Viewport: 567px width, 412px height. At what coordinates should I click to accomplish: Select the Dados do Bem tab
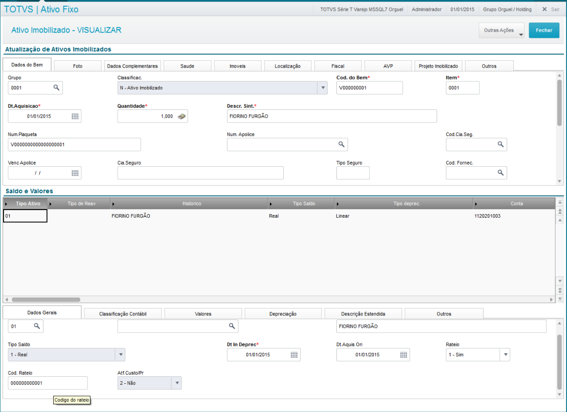tap(27, 65)
